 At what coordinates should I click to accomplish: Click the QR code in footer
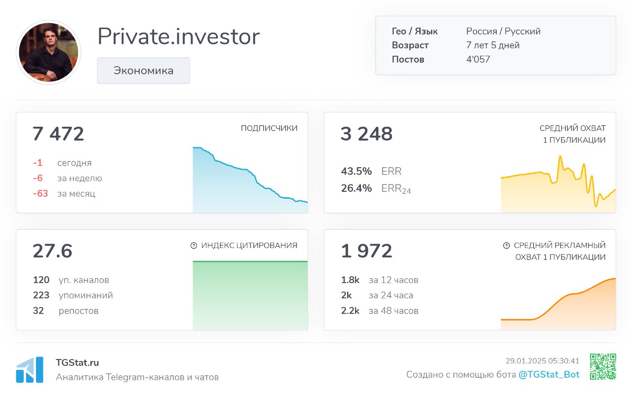point(603,366)
